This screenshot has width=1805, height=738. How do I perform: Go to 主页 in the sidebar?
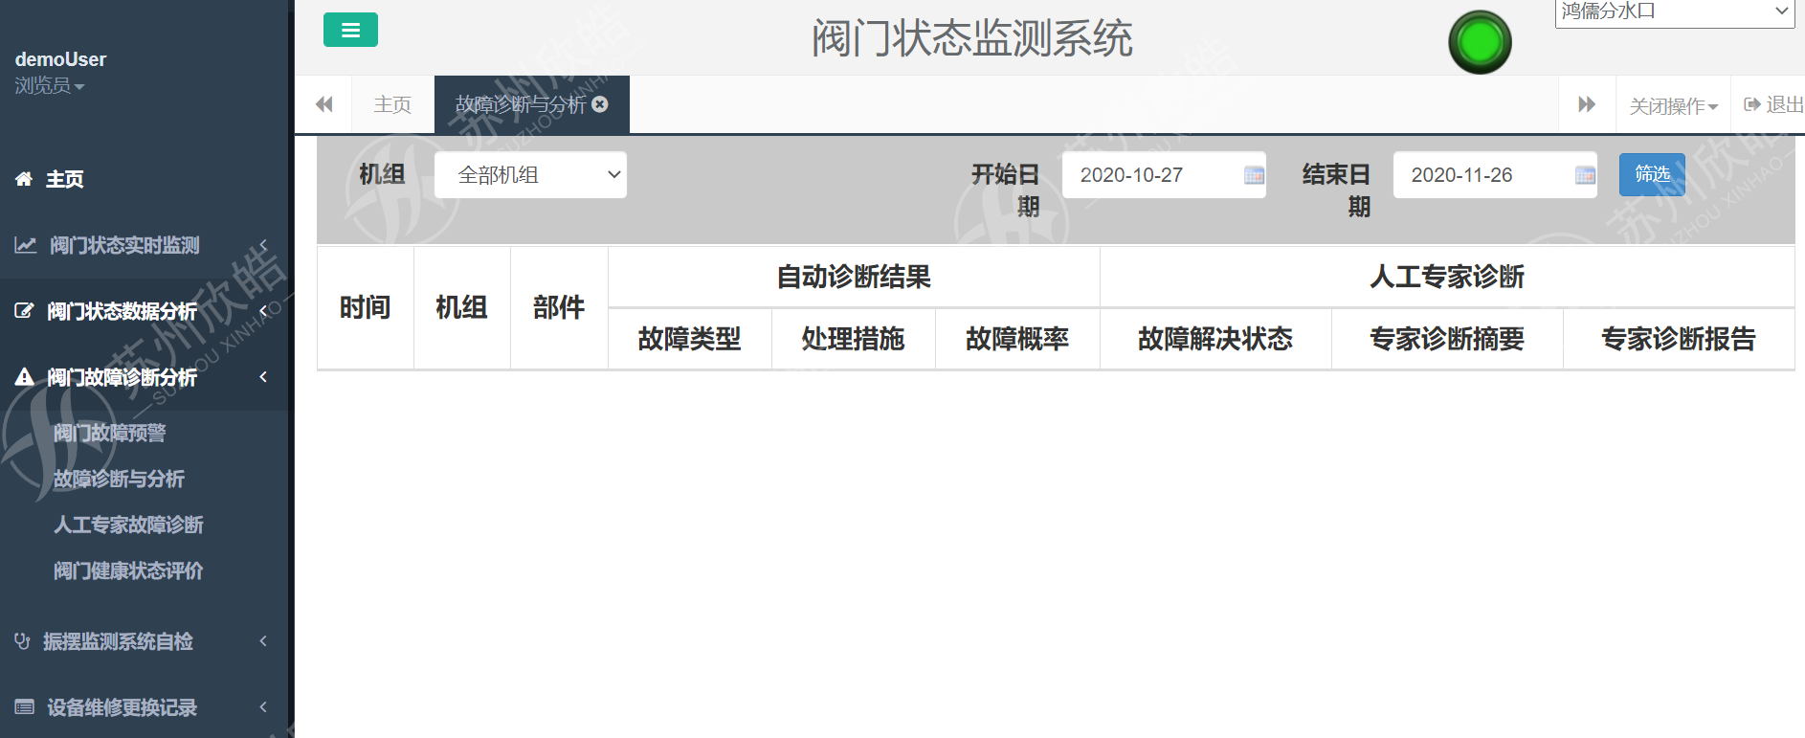64,179
